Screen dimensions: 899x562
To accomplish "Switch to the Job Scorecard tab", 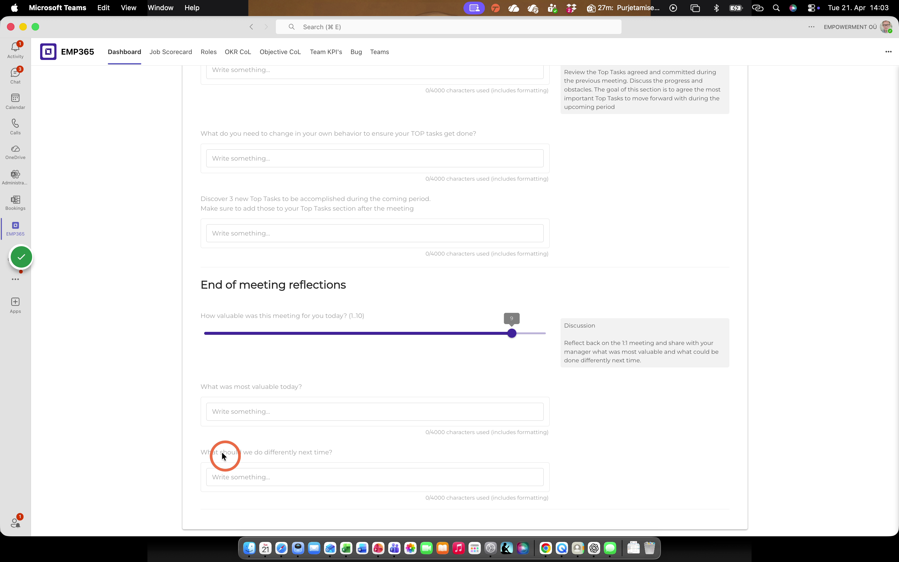I will [170, 52].
